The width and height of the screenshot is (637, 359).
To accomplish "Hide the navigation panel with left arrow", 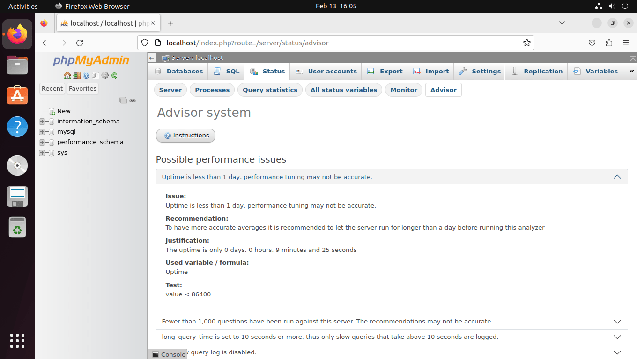I will point(152,58).
